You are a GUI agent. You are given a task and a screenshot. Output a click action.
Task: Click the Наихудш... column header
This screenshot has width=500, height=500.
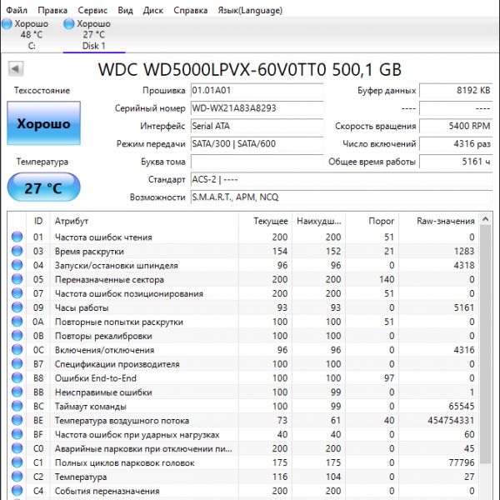click(x=318, y=221)
